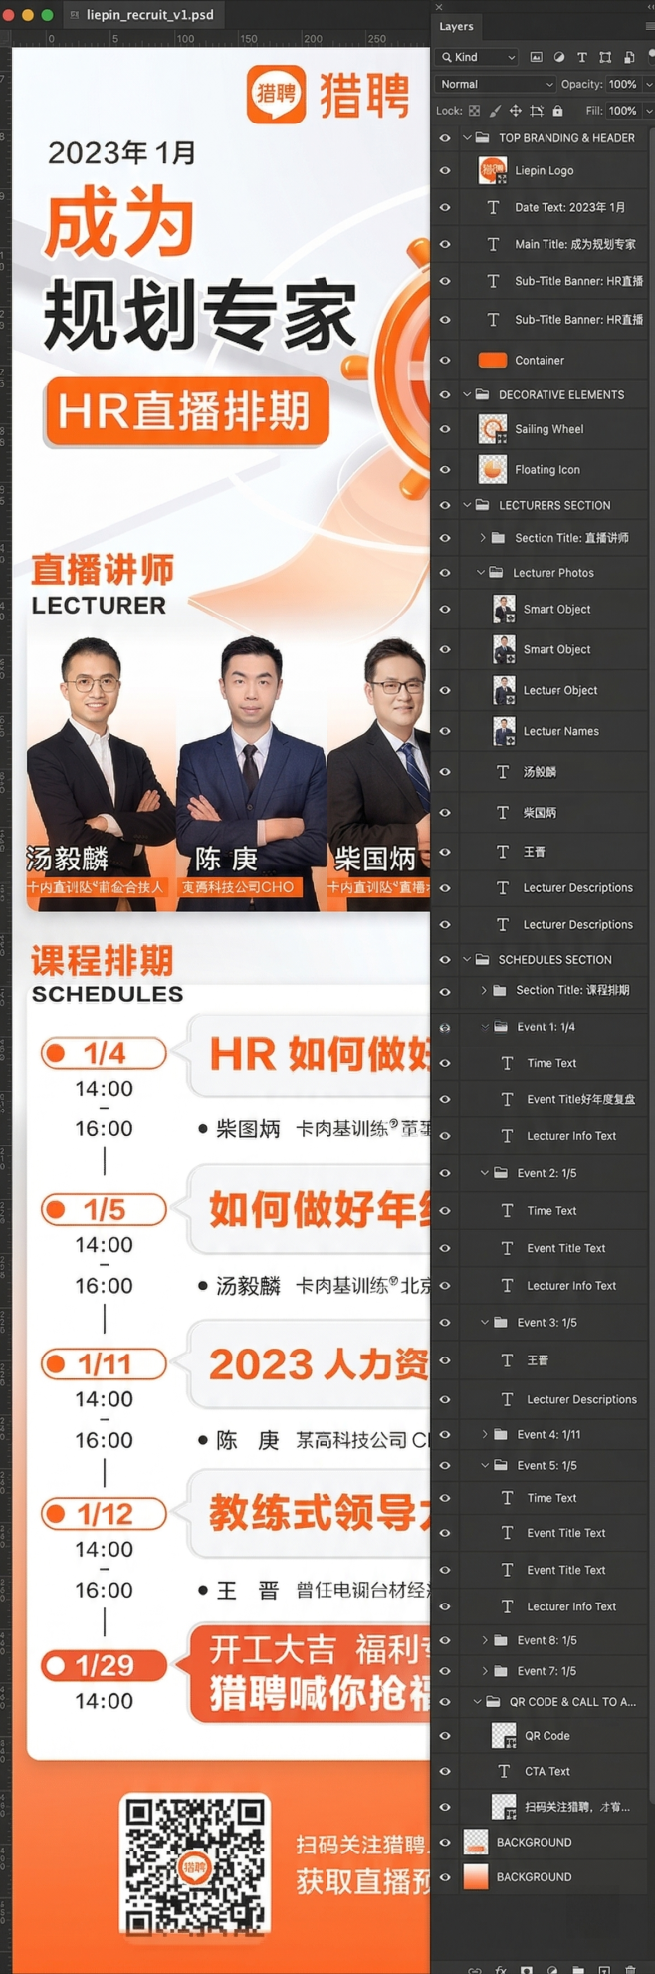Viewport: 655px width, 1974px height.
Task: Click the Opacity percentage field
Action: pyautogui.click(x=623, y=84)
